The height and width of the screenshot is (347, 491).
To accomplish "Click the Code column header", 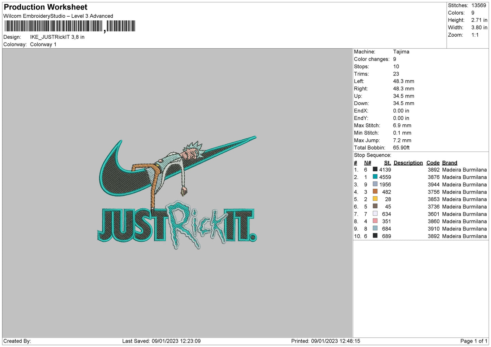I will 433,163.
